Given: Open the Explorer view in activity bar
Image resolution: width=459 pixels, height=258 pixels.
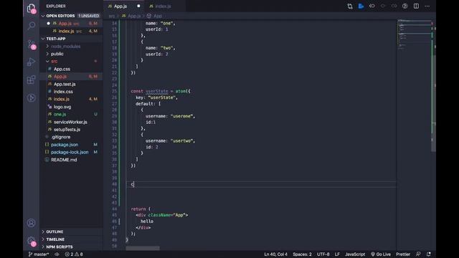Looking at the screenshot, I should click(31, 9).
